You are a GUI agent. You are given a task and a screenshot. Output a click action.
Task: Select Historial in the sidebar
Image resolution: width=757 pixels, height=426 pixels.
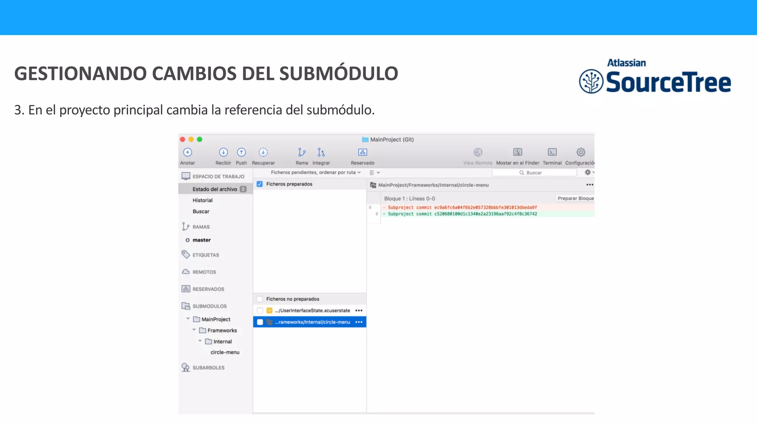(x=203, y=200)
